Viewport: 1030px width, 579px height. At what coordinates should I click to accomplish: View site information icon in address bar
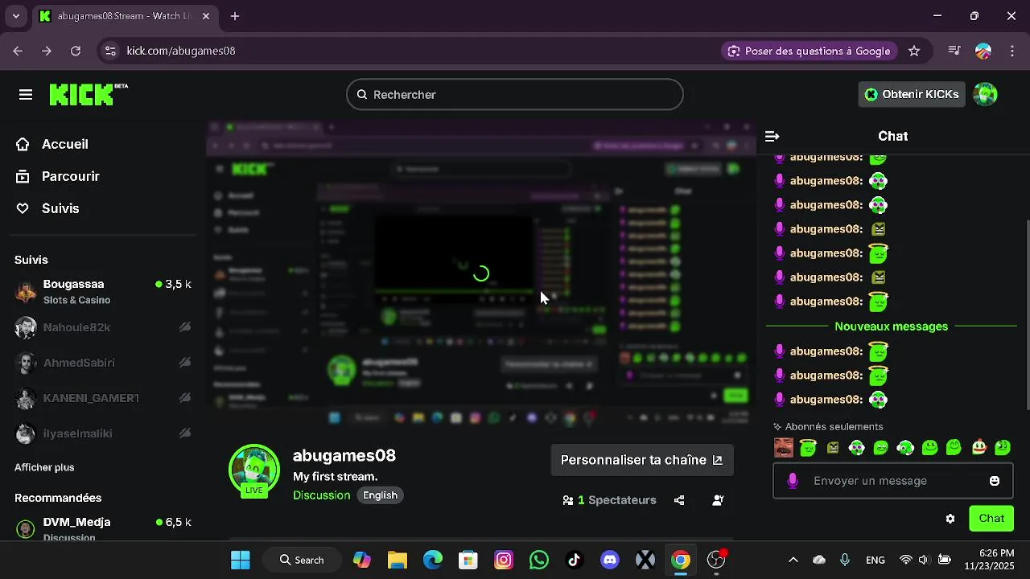pos(111,51)
